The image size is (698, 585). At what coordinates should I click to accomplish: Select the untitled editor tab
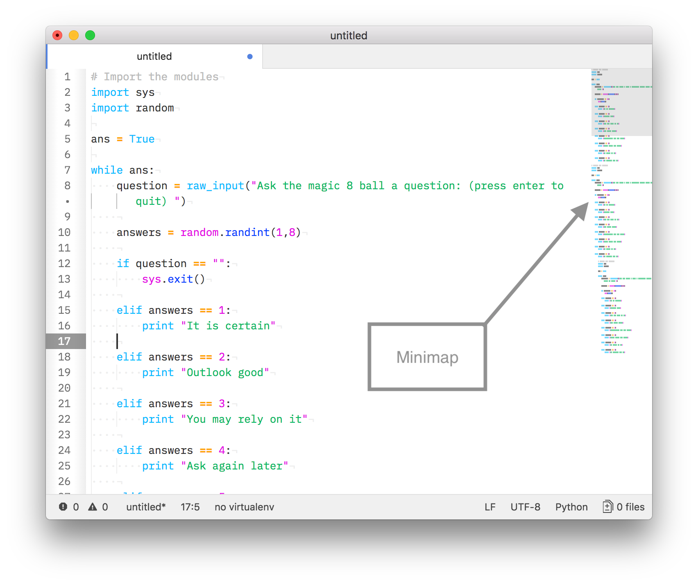155,57
